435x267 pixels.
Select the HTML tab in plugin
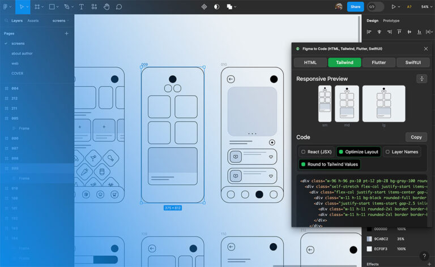[310, 62]
